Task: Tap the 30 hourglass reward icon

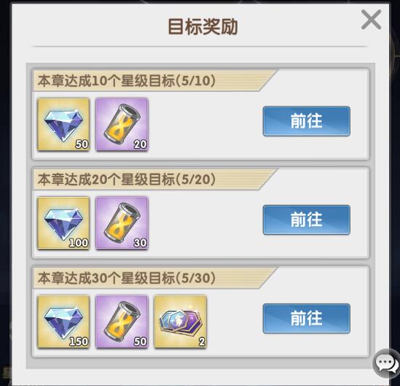Action: pyautogui.click(x=122, y=223)
